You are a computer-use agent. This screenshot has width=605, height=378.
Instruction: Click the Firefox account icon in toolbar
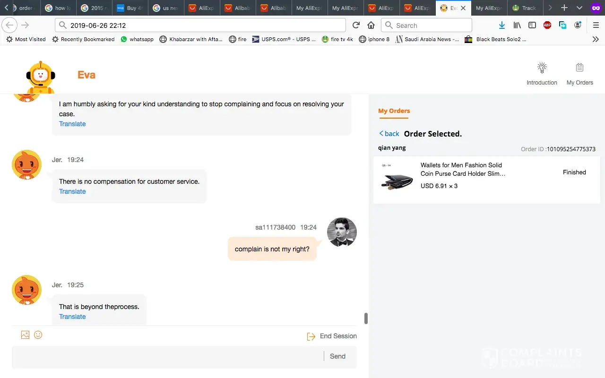coord(578,26)
